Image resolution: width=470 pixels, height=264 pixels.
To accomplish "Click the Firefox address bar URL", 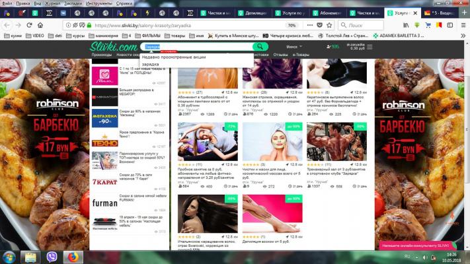I will (x=165, y=25).
